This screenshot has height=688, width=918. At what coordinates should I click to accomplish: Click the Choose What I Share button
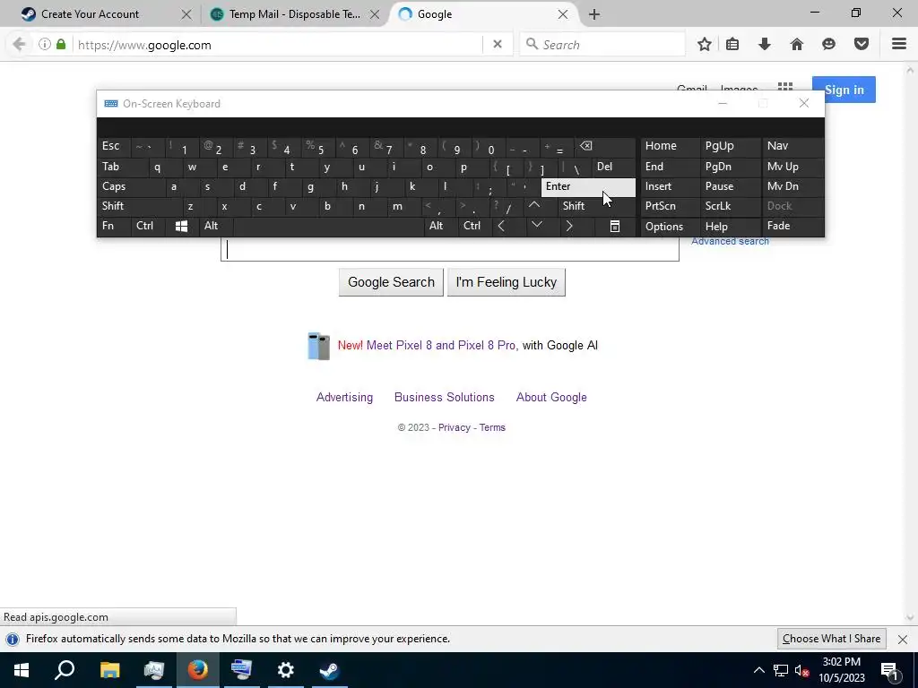tap(831, 639)
